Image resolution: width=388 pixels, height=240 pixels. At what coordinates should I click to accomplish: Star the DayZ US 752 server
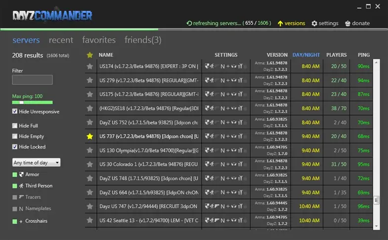click(90, 122)
